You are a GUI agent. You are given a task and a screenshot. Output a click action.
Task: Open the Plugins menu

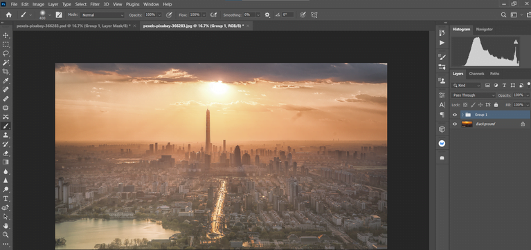[x=133, y=4]
